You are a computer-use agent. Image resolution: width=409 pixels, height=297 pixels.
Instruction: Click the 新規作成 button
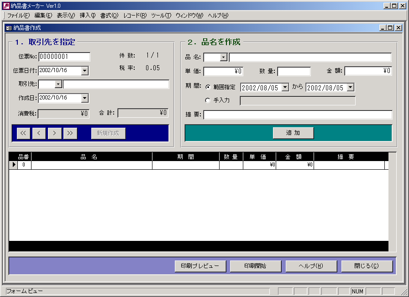point(108,133)
